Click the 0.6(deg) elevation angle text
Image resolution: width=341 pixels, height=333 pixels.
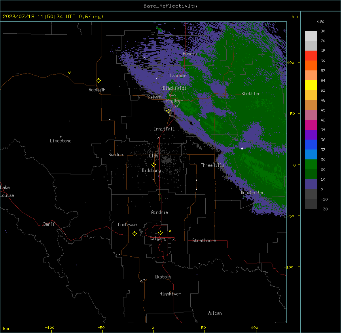[91, 17]
